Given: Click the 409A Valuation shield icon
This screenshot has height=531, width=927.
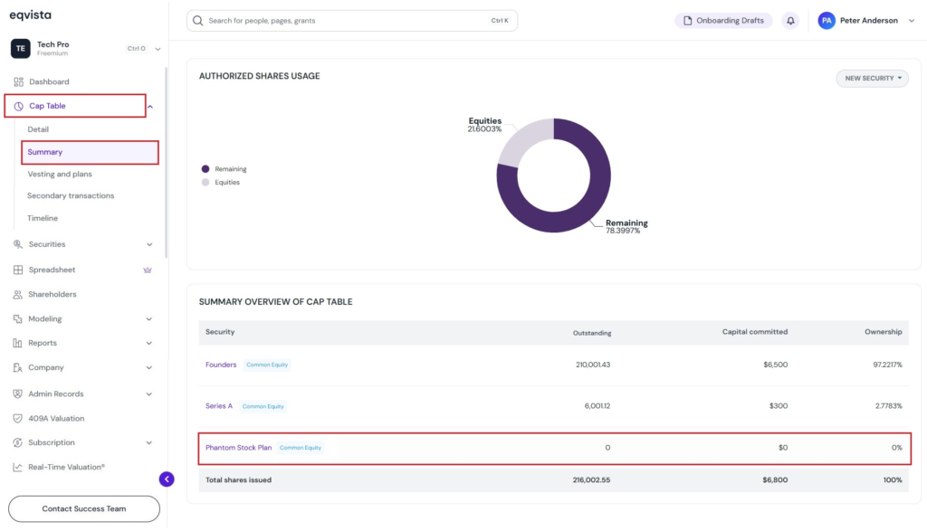Looking at the screenshot, I should [x=18, y=418].
